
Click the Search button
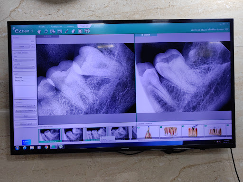[21, 47]
